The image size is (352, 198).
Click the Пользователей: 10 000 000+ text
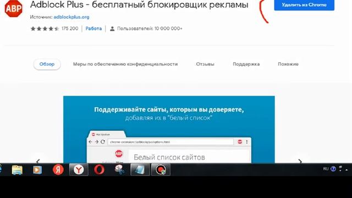tap(150, 29)
